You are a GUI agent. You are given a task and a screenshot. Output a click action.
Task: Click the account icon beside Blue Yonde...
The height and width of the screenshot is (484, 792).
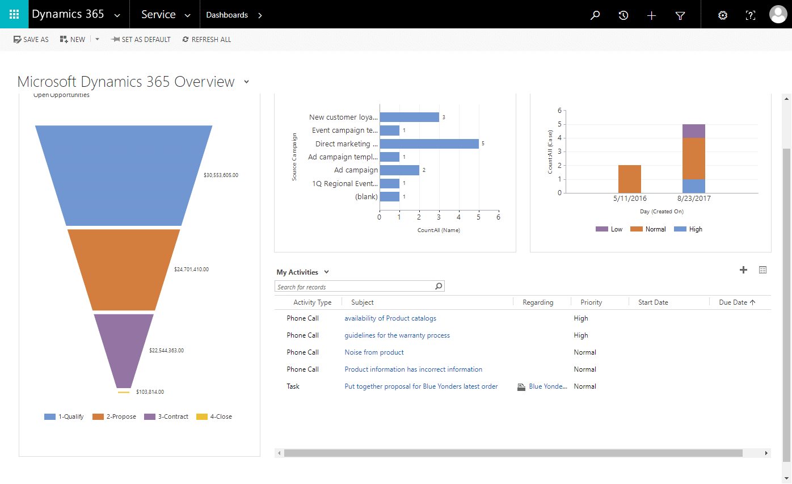point(521,387)
